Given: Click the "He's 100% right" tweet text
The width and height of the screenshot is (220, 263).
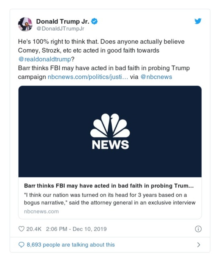Looking at the screenshot, I should (101, 42).
